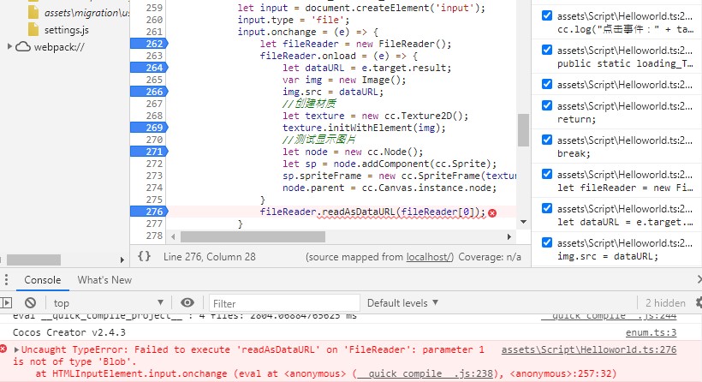Screen dimensions: 702x382
Task: Click the settings.js file icon
Action: pos(33,30)
